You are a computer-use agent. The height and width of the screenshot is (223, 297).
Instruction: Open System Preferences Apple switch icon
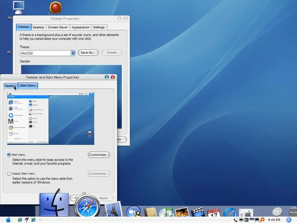(246, 213)
